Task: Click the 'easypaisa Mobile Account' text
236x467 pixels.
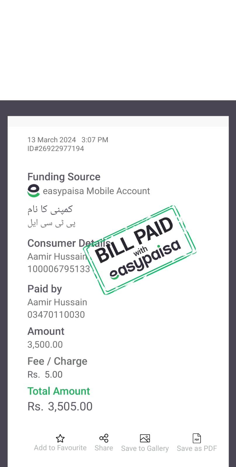Action: pos(96,191)
